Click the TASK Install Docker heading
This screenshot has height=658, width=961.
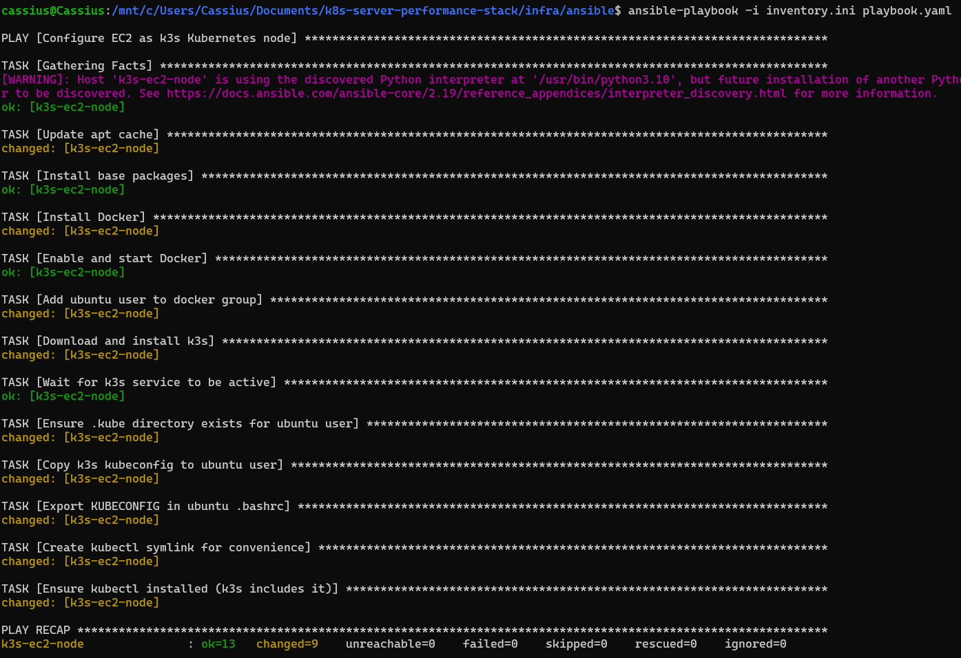pos(73,217)
